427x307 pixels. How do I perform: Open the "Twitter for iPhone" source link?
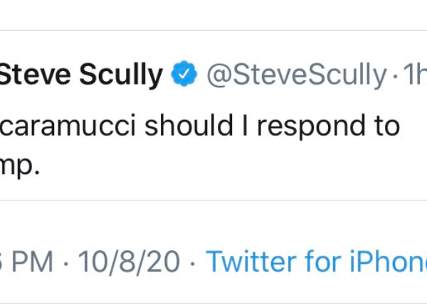pos(317,262)
